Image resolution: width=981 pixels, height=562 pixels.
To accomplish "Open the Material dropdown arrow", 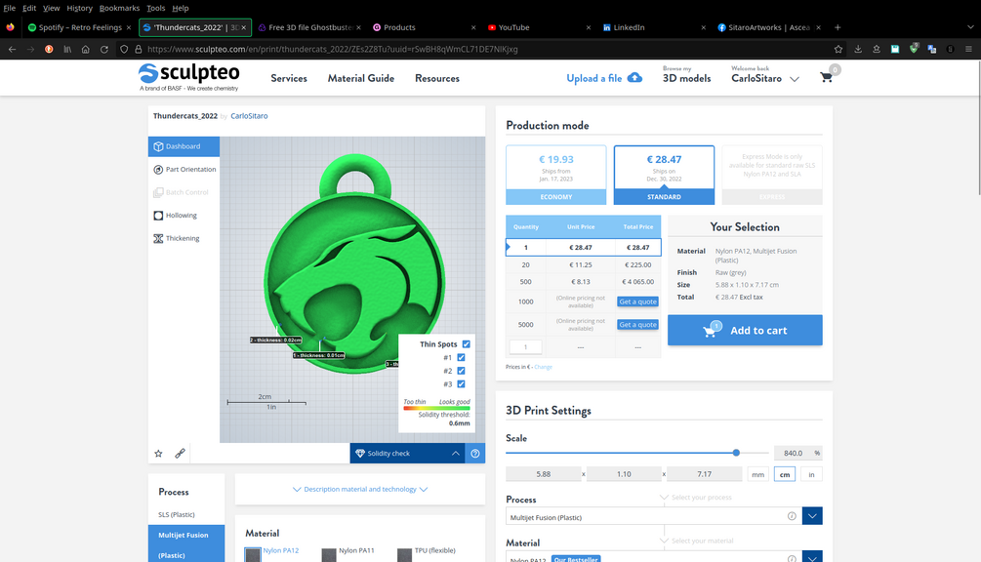I will tap(812, 556).
